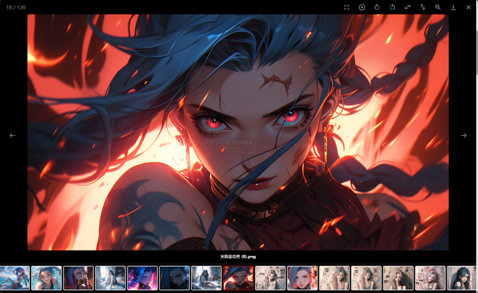Select the loose pink hair newspaper-wall thumbnail
Image resolution: width=478 pixels, height=293 pixels.
tap(398, 278)
